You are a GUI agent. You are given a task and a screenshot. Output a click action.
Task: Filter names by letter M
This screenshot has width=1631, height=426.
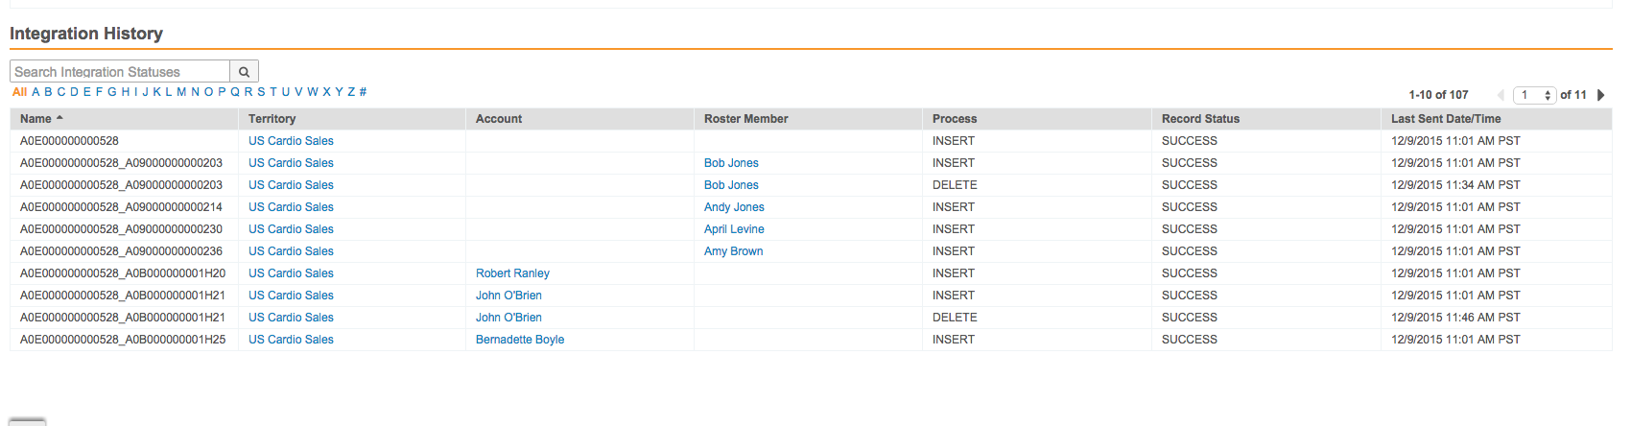click(181, 92)
